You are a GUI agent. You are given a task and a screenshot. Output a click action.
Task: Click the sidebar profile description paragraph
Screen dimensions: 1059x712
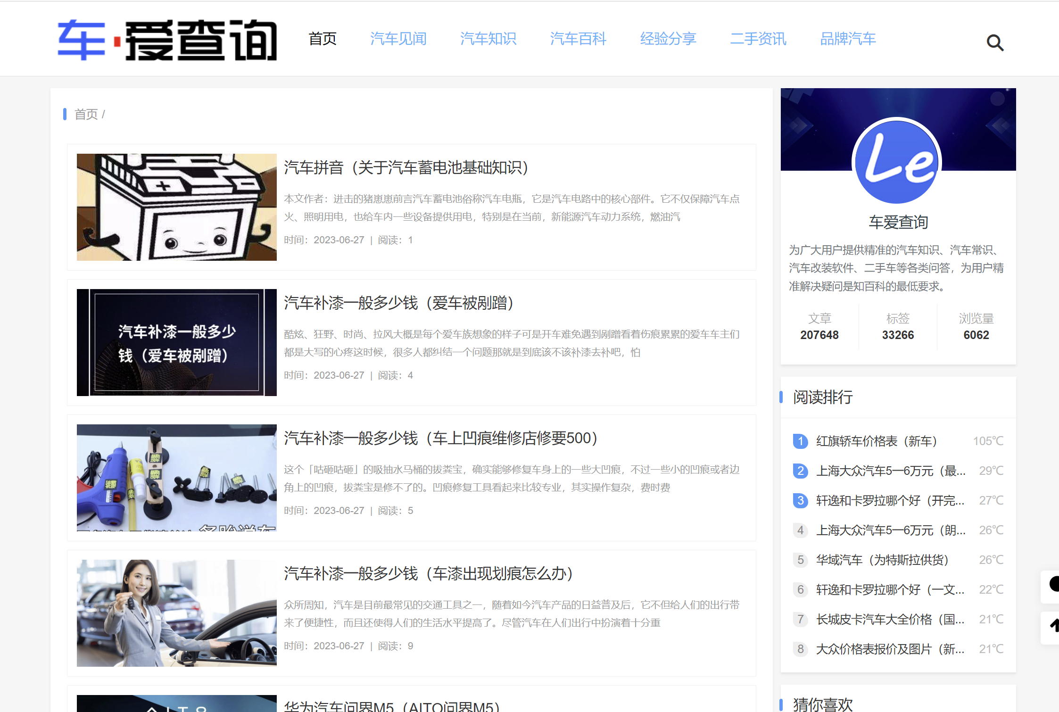[896, 268]
